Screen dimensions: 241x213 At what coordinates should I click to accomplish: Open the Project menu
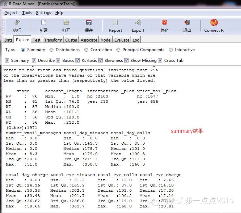[11, 13]
